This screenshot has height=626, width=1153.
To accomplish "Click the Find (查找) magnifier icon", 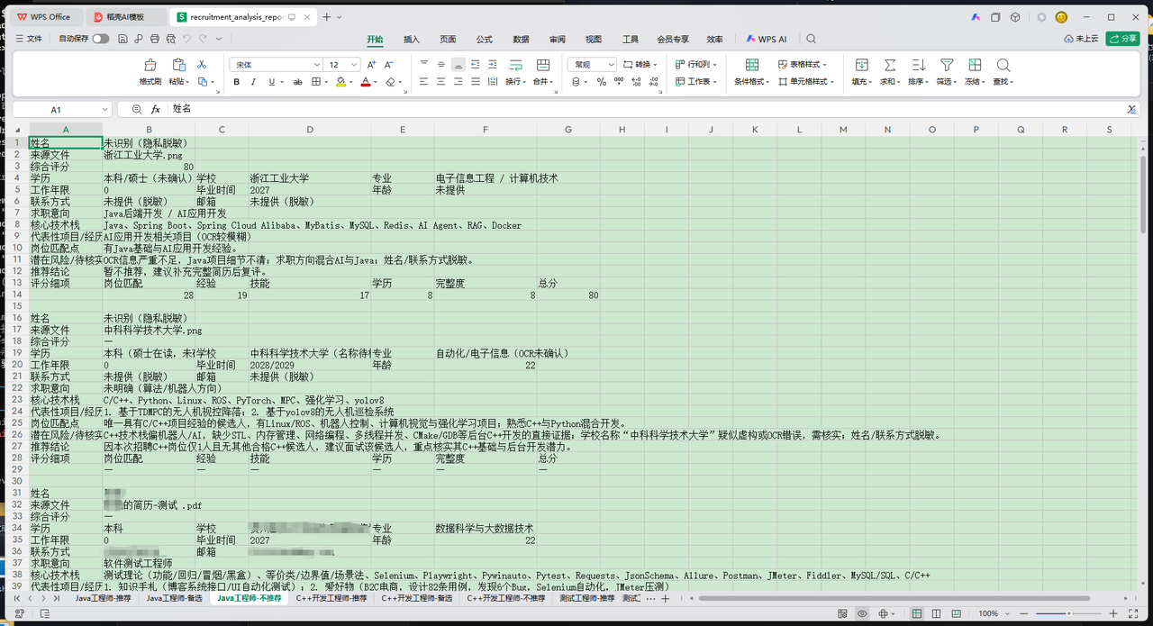I will pyautogui.click(x=1003, y=65).
